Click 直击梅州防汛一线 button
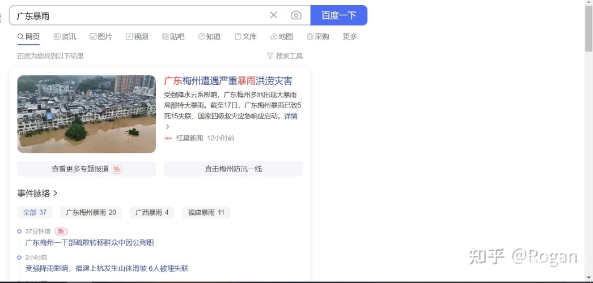This screenshot has width=593, height=283. pos(234,169)
